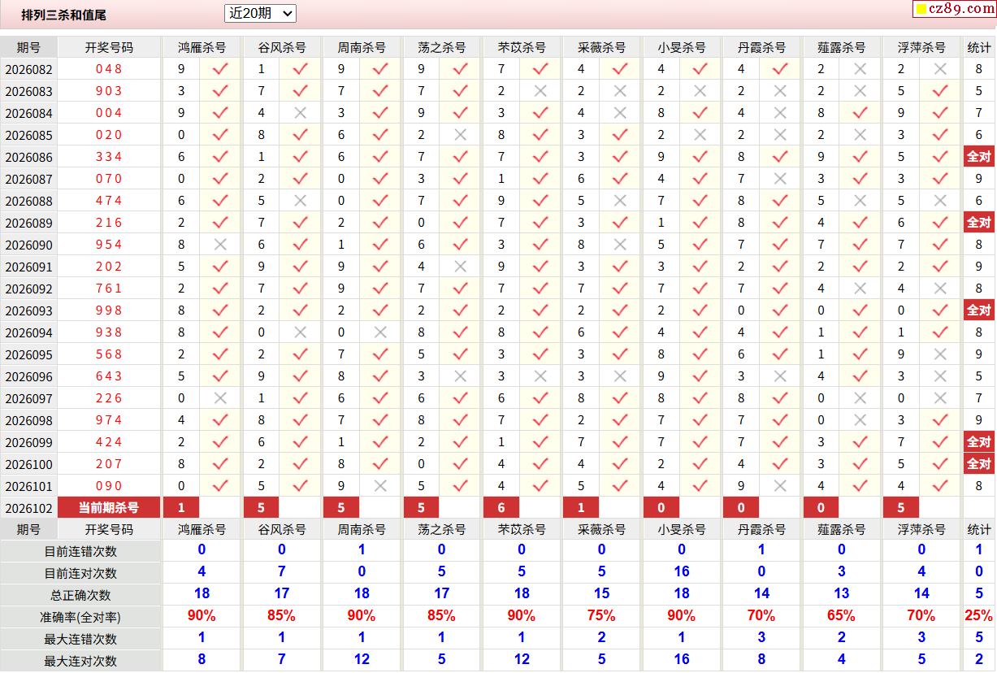Click the 目前连对次数 row label

click(80, 573)
